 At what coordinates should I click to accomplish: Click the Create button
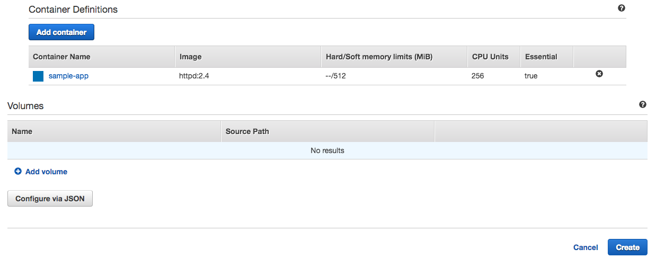tap(627, 247)
